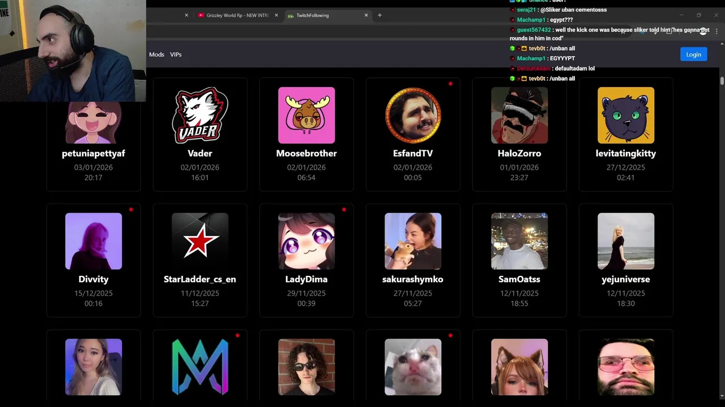Open a new browser tab with plus
Viewport: 725px width, 407px height.
click(379, 15)
